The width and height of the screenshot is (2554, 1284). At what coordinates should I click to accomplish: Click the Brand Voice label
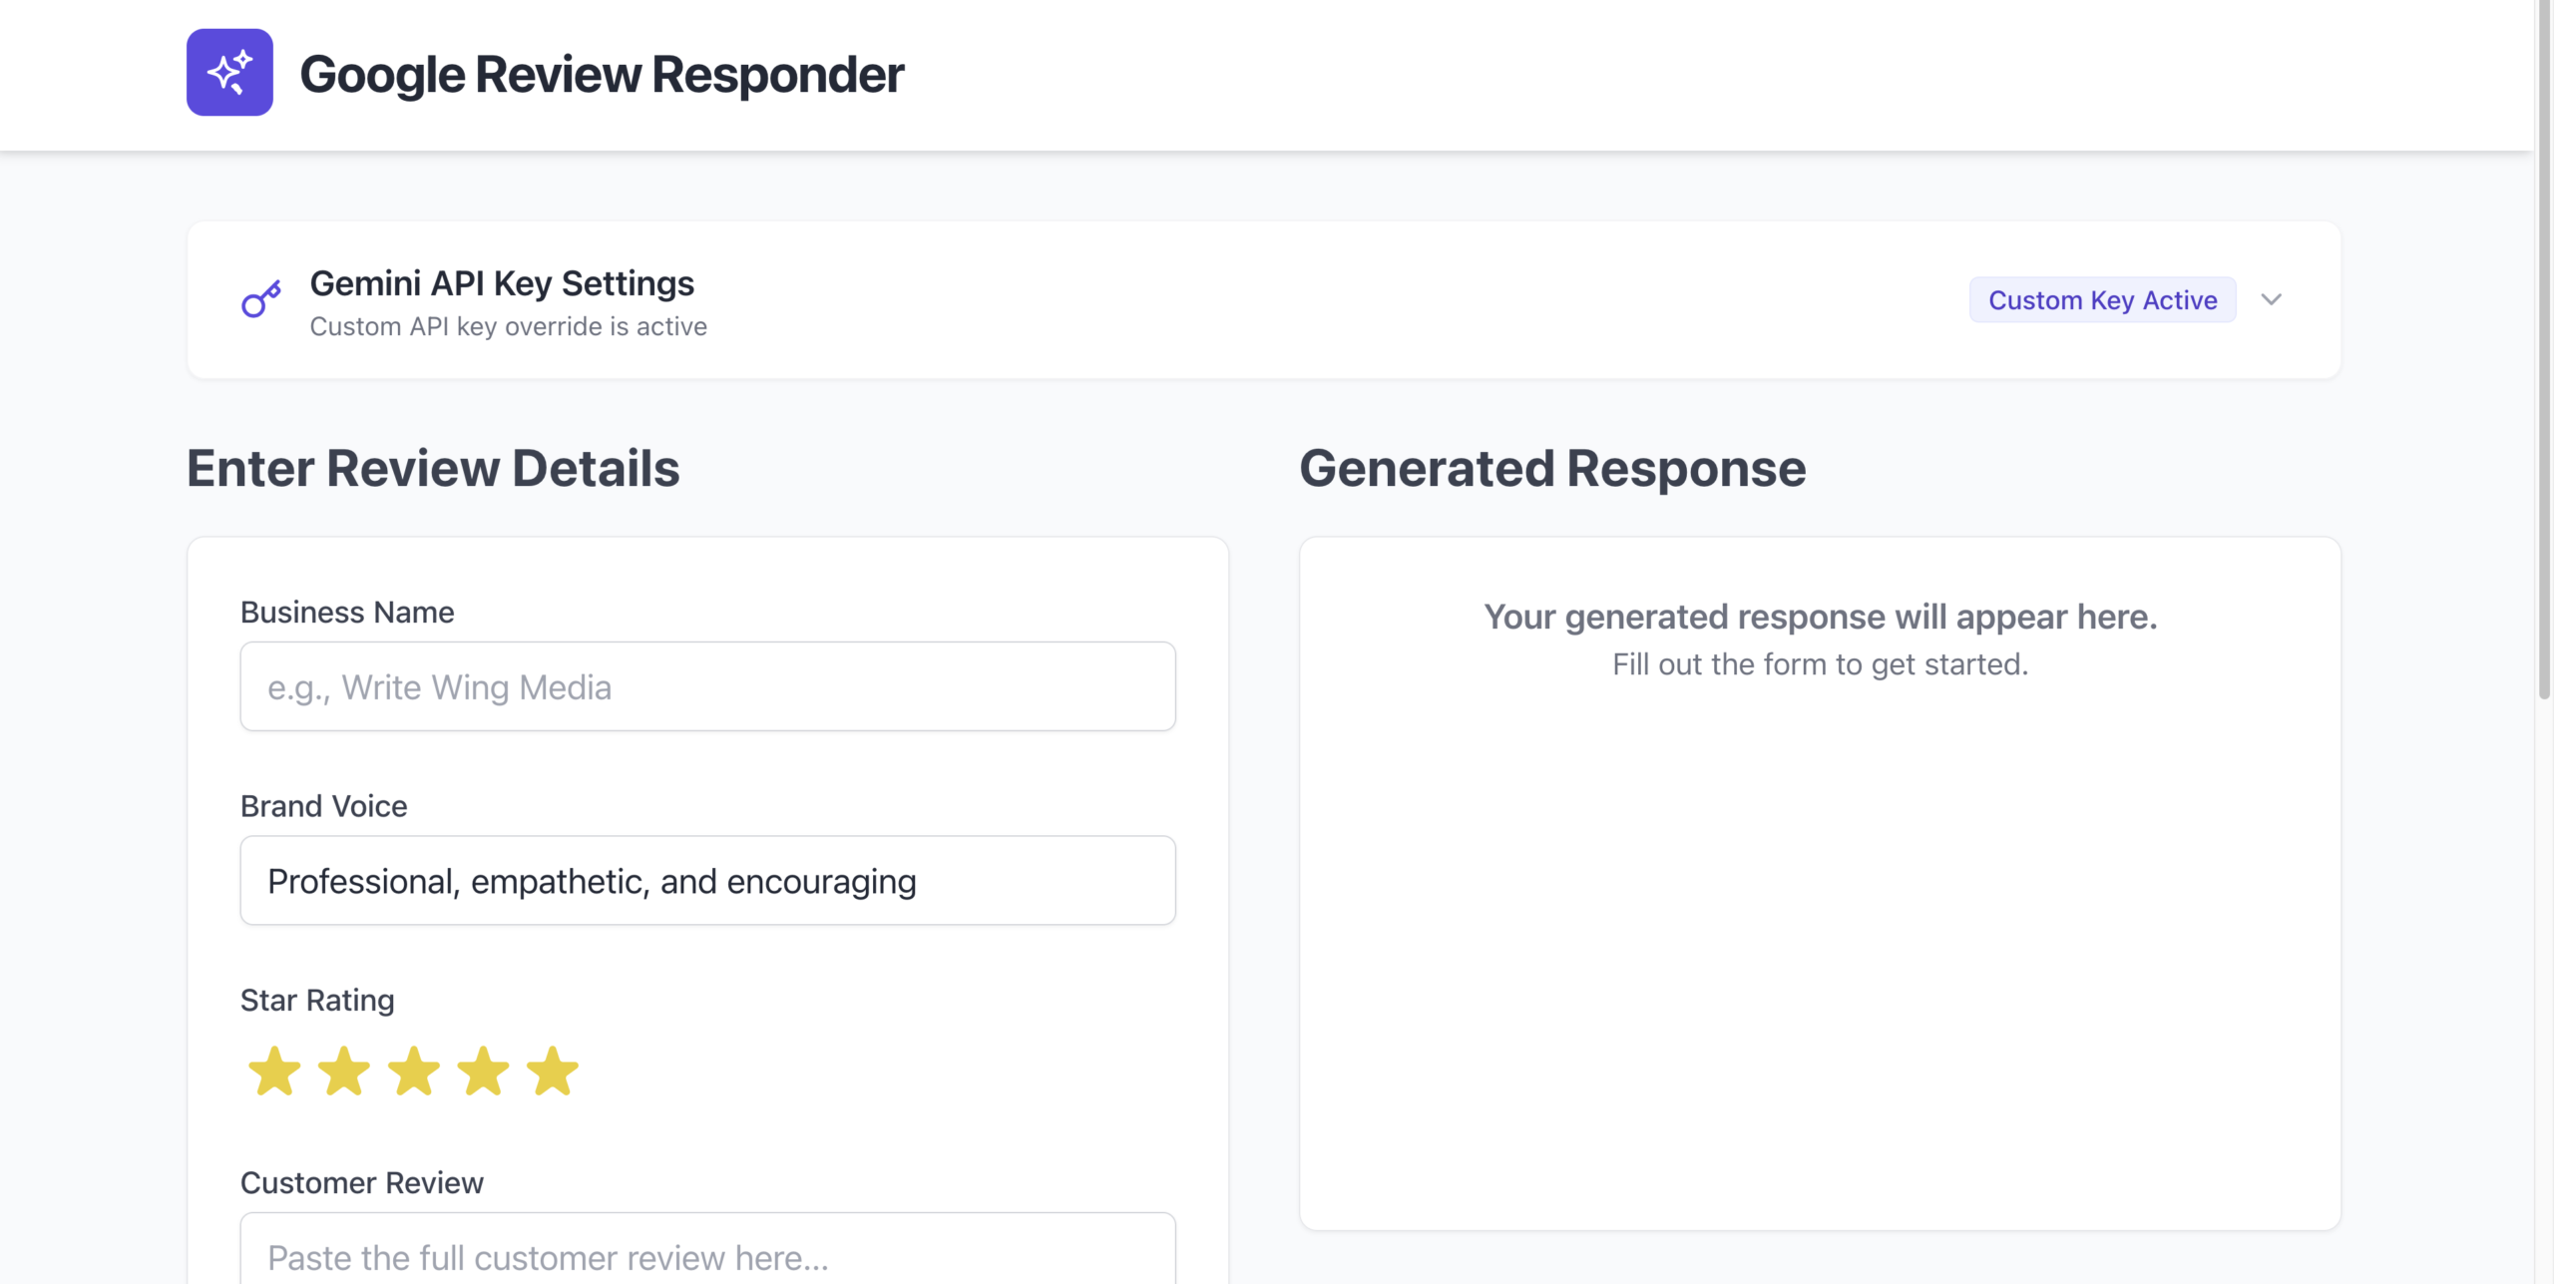(x=323, y=806)
